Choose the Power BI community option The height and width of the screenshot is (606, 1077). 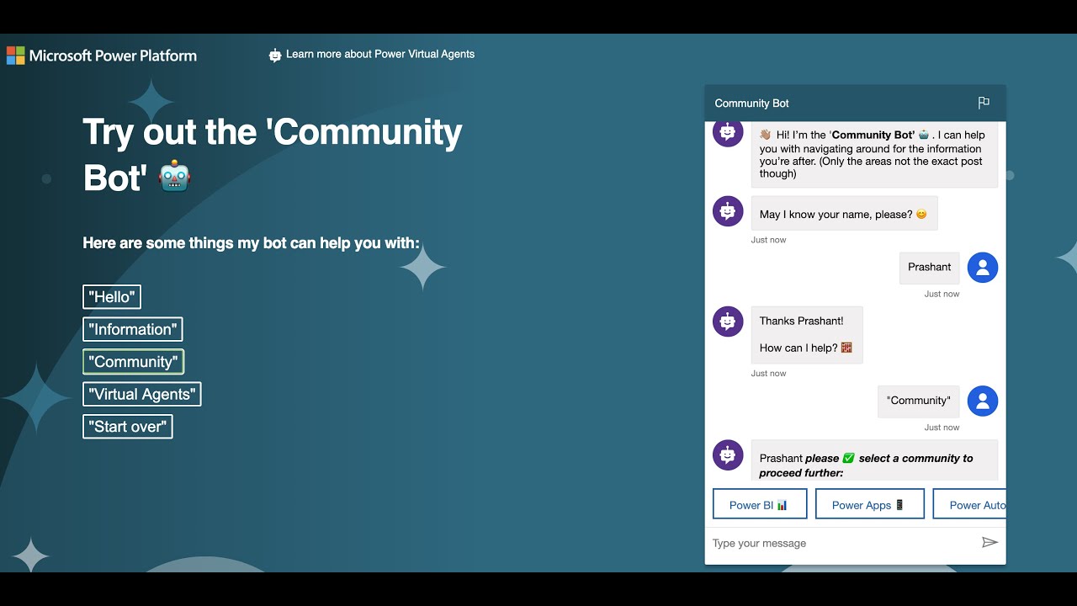tap(760, 504)
